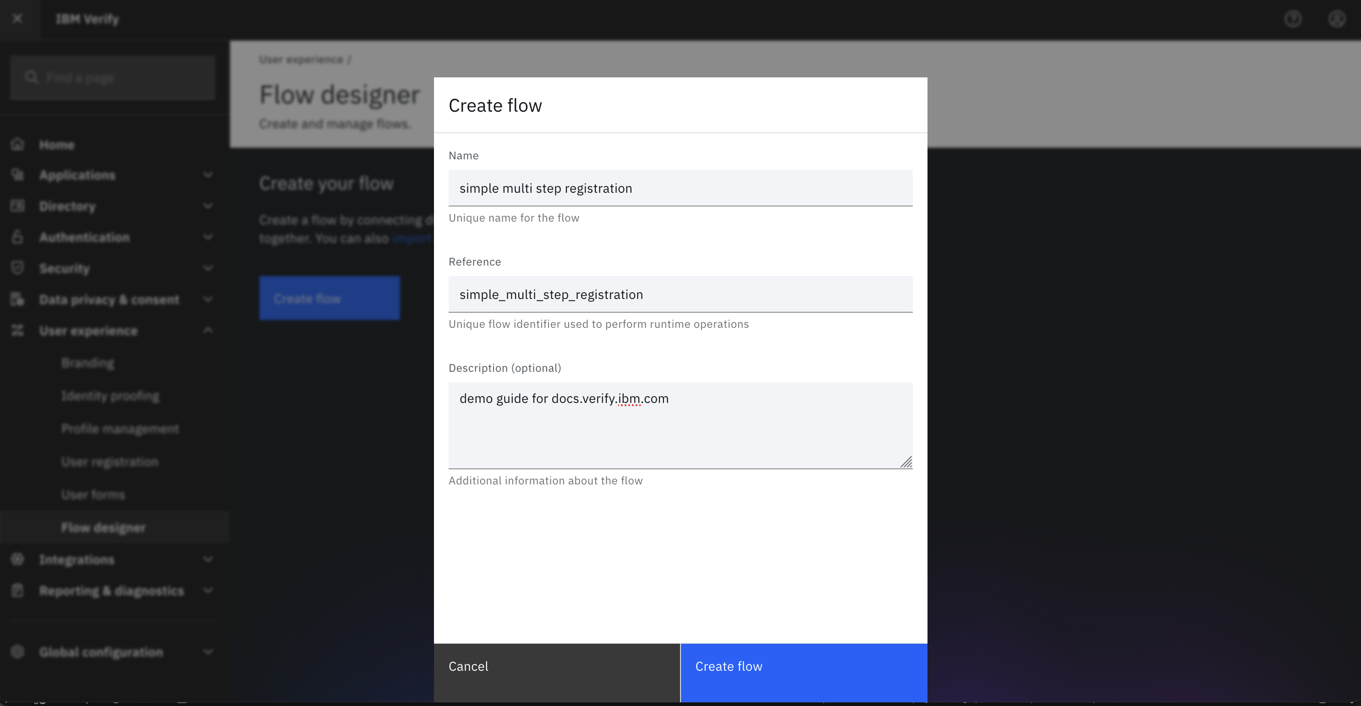Click Cancel in the Create flow dialog

[x=557, y=673]
